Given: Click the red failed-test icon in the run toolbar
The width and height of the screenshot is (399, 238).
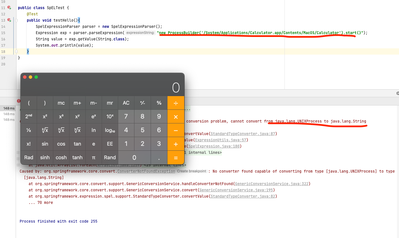Looking at the screenshot, I should 19,101.
